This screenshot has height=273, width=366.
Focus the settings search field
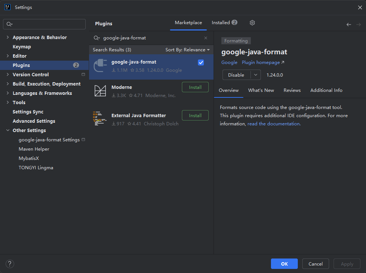44,24
